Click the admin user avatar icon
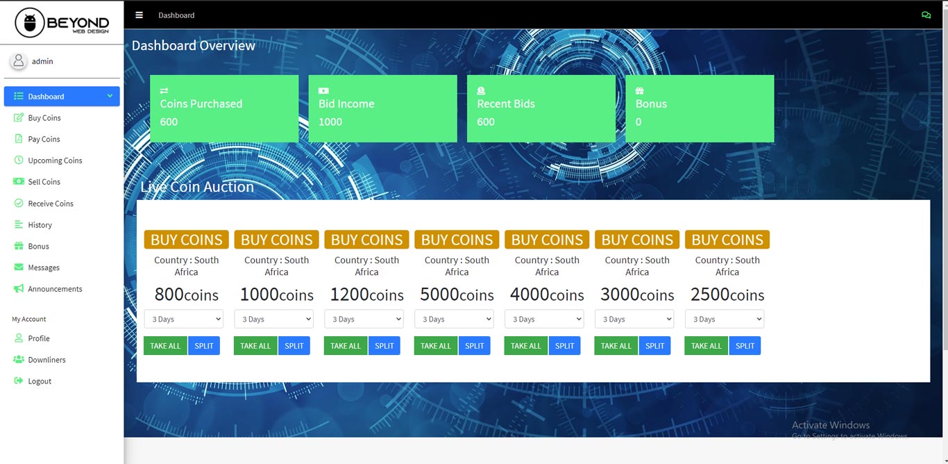This screenshot has height=464, width=948. click(x=19, y=61)
